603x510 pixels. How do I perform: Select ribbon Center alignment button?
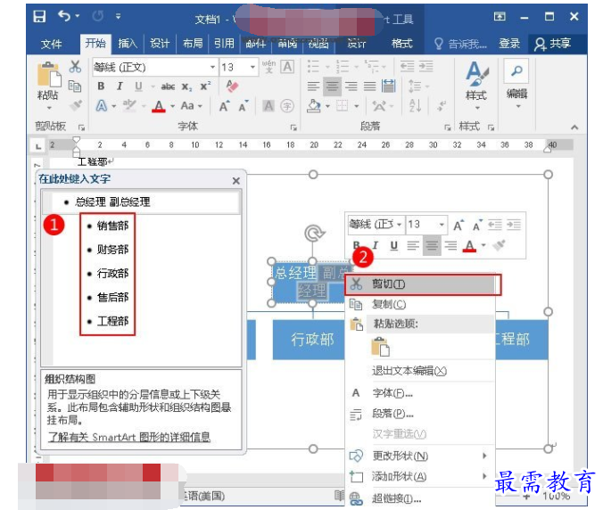point(332,86)
